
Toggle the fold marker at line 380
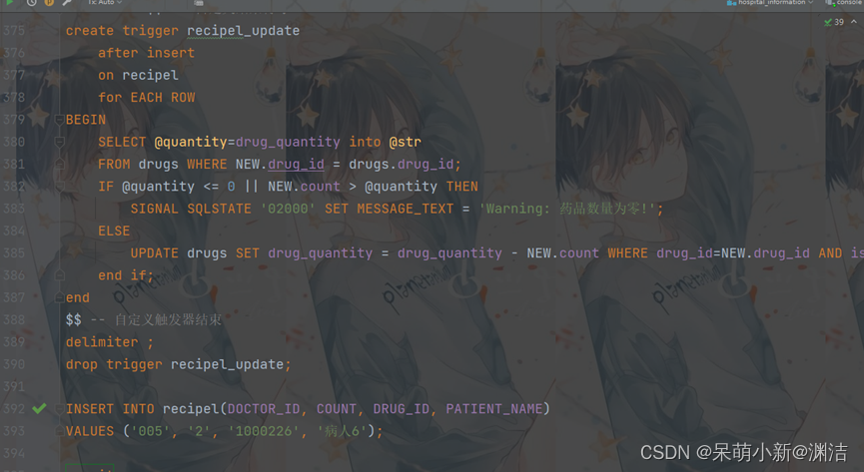click(x=60, y=142)
